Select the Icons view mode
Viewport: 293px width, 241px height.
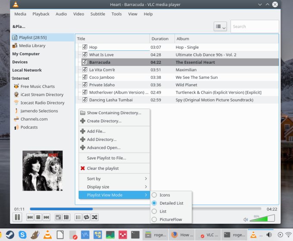165,195
